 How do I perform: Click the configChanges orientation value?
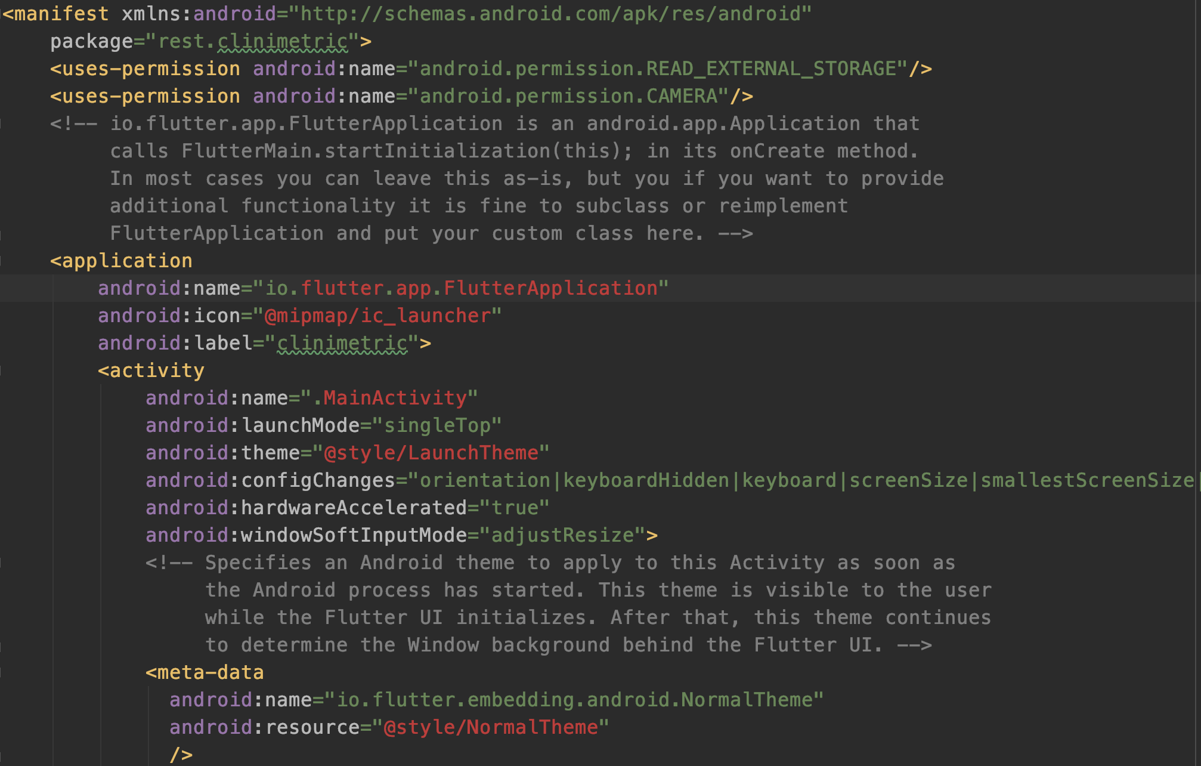(484, 481)
